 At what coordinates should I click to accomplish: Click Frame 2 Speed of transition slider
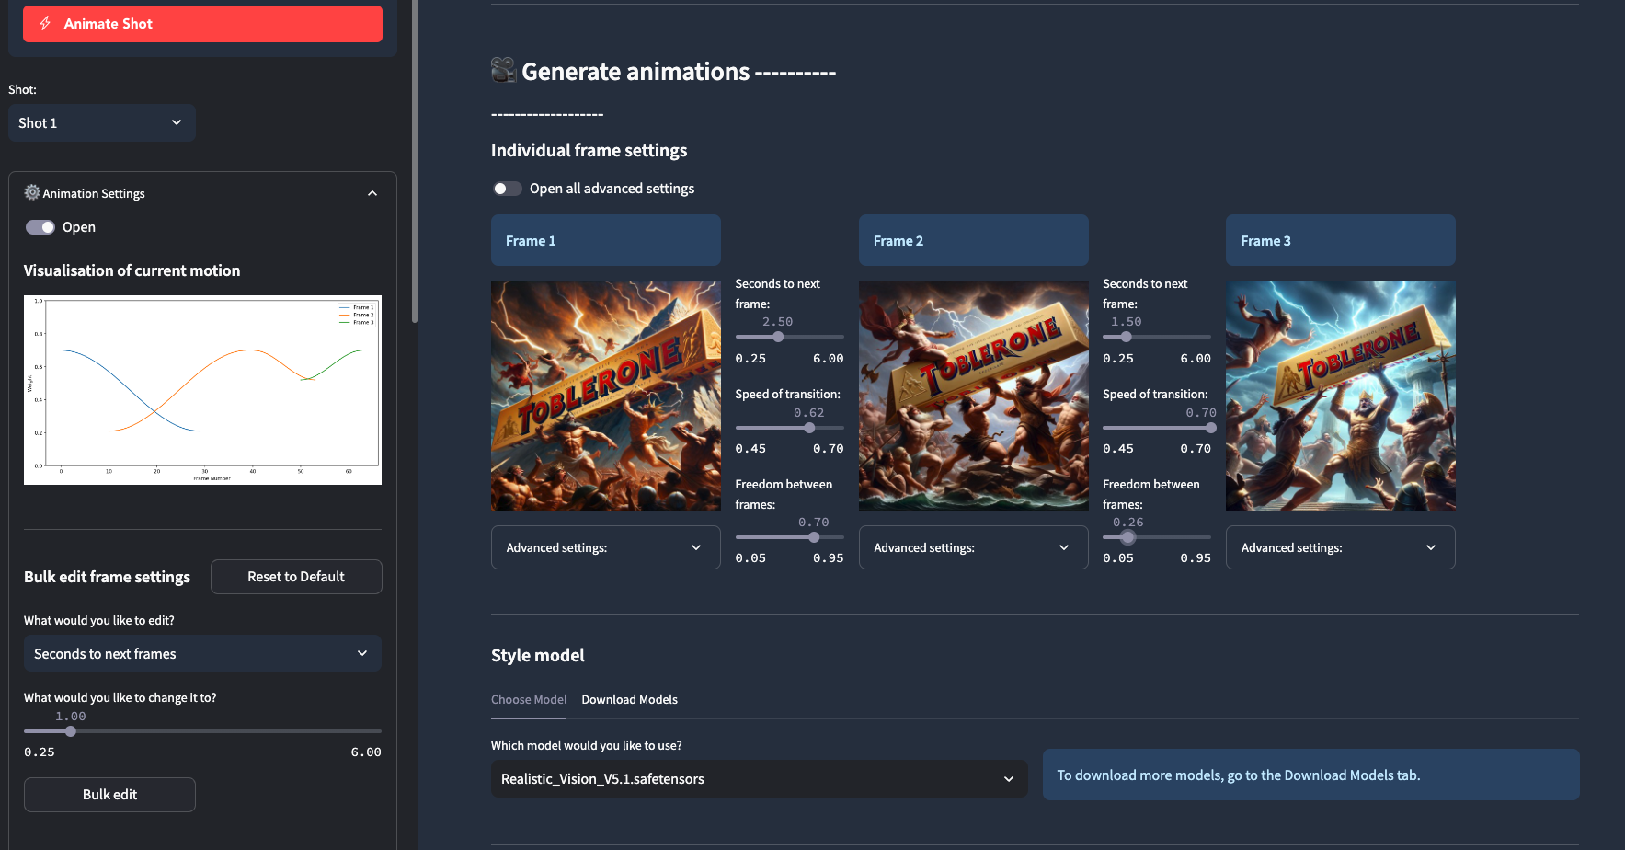pos(1210,428)
